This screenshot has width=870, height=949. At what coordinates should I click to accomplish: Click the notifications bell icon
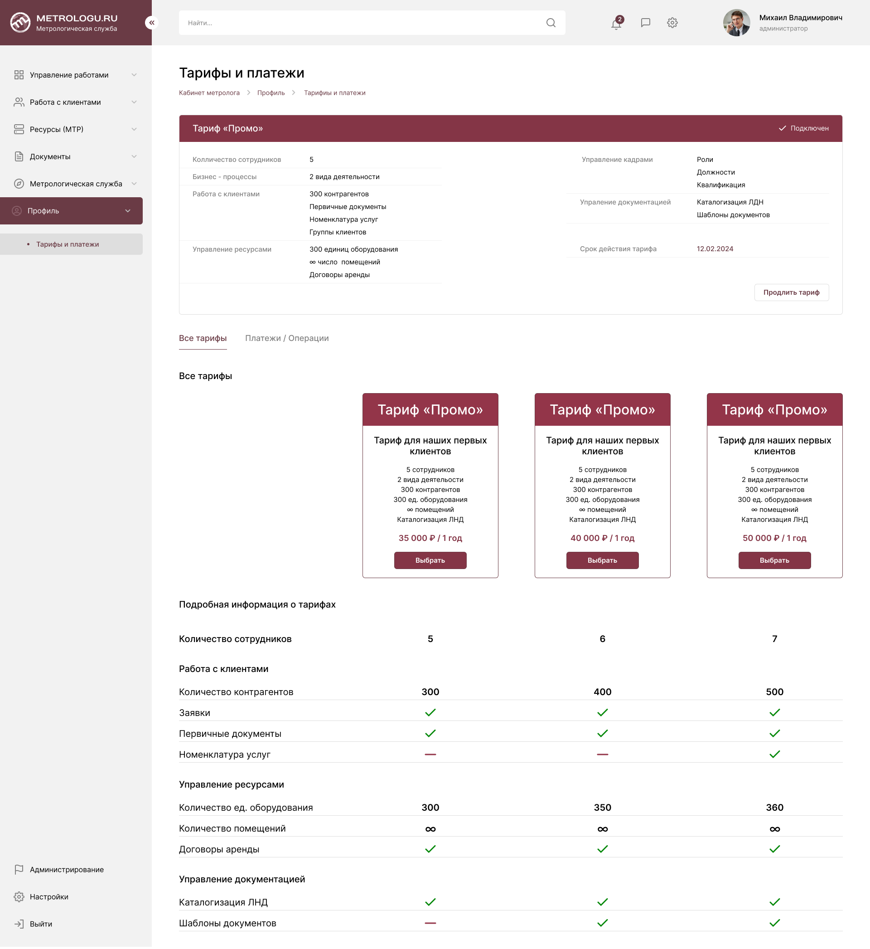(616, 23)
